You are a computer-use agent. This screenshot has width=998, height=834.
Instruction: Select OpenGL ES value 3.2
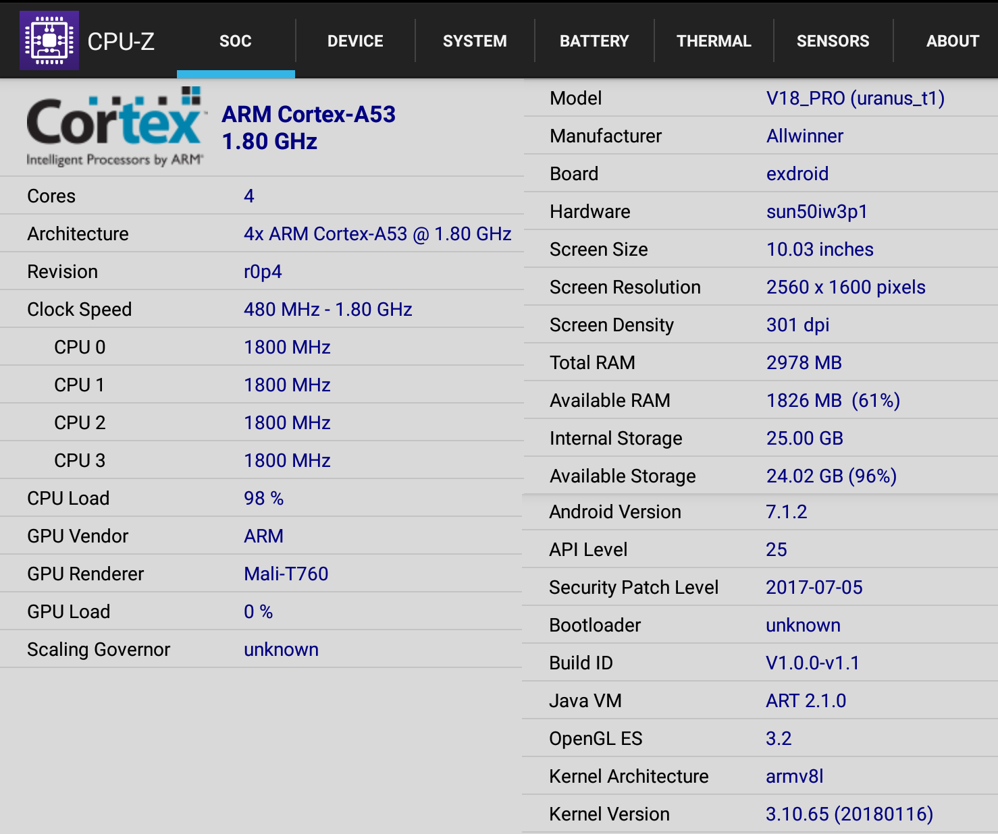tap(779, 738)
